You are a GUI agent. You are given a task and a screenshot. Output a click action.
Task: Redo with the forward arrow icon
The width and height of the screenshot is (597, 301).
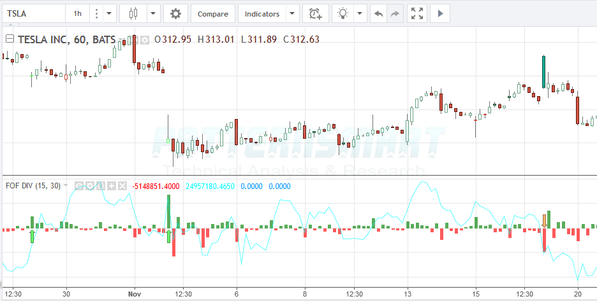395,14
